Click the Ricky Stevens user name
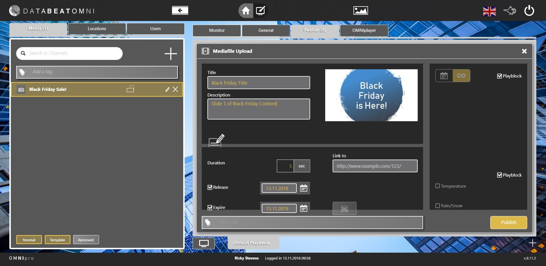This screenshot has height=266, width=546. click(247, 258)
